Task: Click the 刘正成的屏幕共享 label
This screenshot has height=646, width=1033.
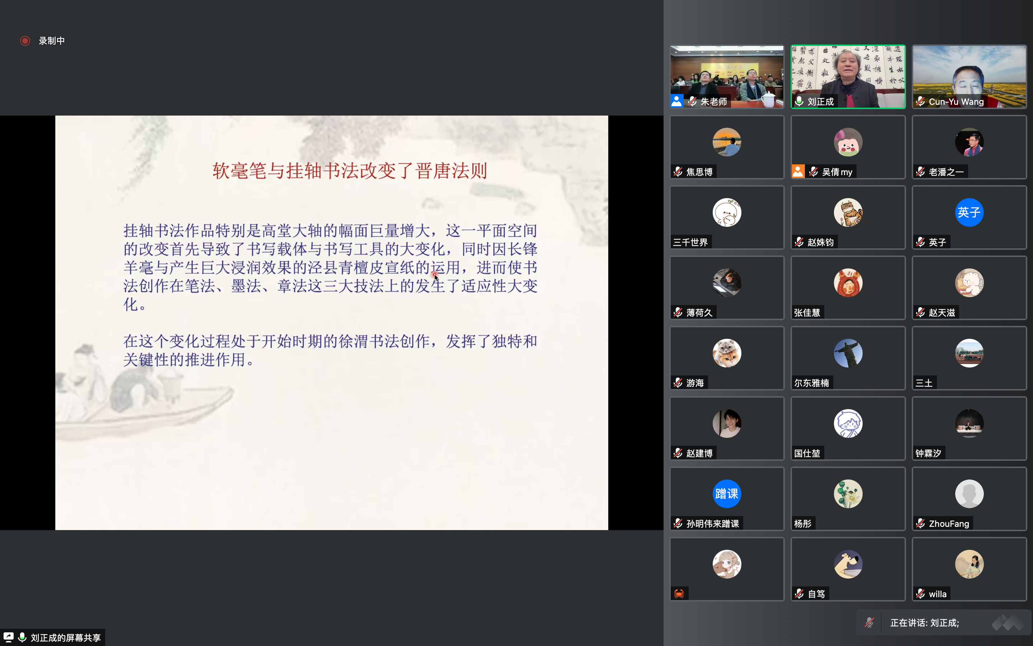Action: coord(66,638)
